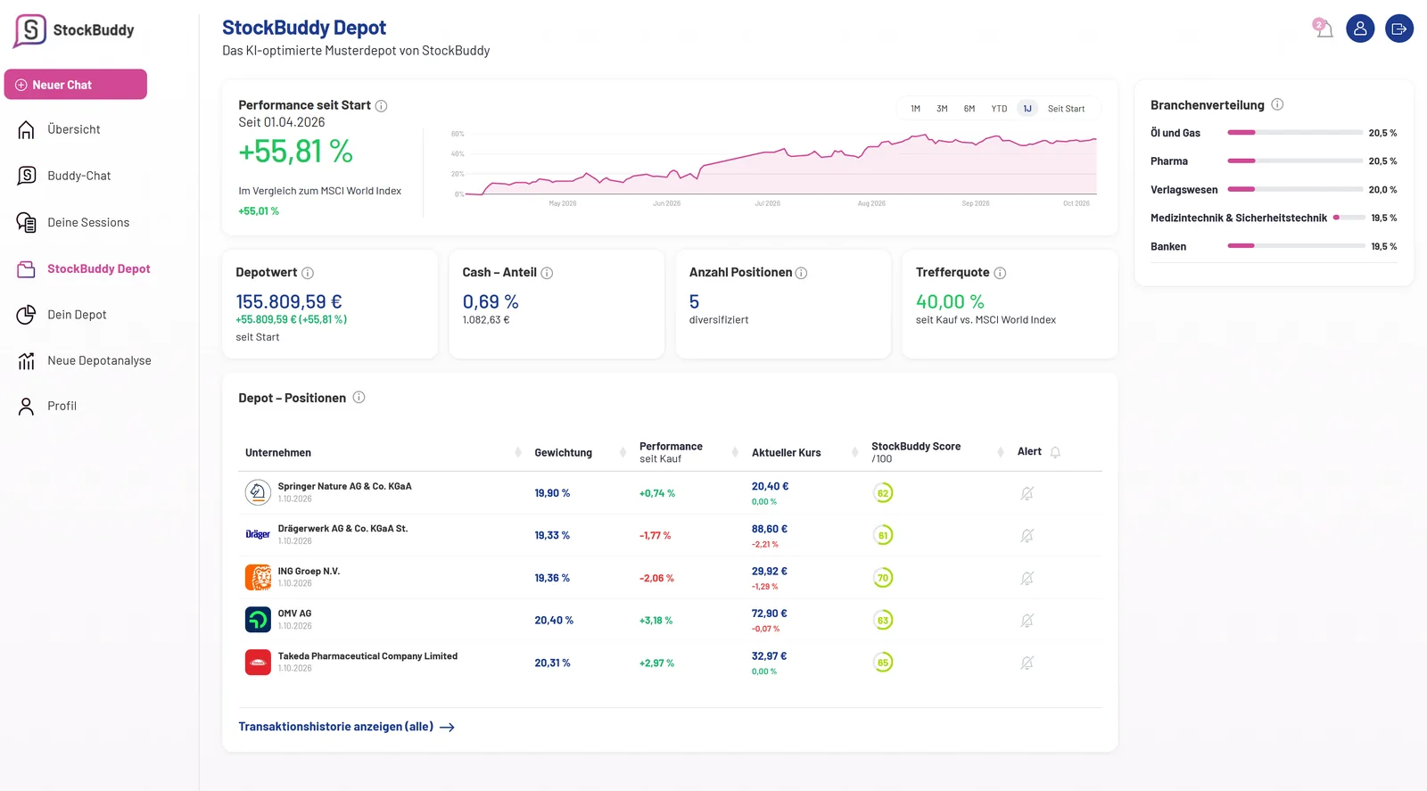Click the Depotwert value 155.809,59 €
The height and width of the screenshot is (791, 1427).
[289, 301]
